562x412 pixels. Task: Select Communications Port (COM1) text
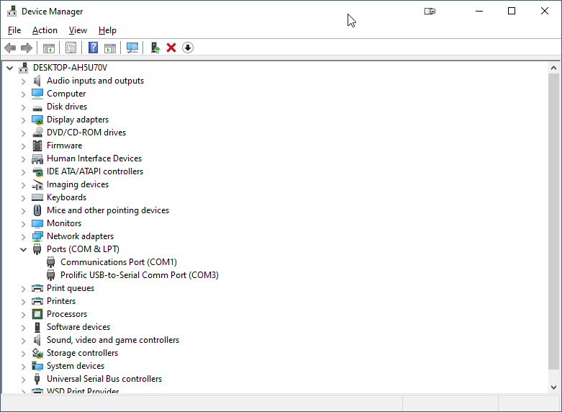(119, 262)
